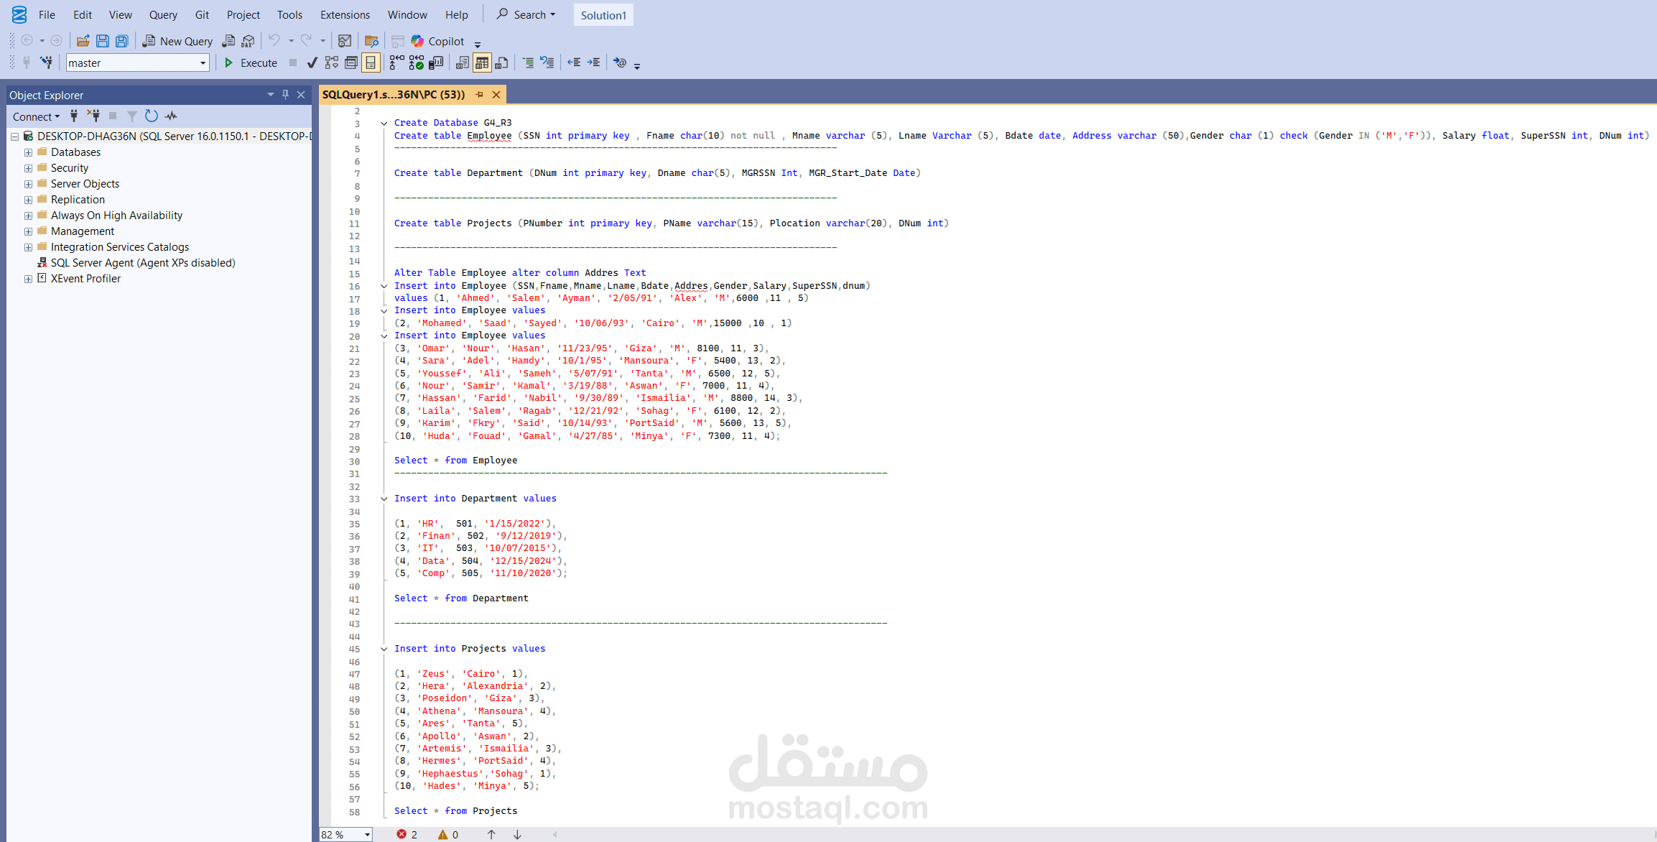
Task: Expand Integration Services Catalogs folder
Action: pos(28,247)
